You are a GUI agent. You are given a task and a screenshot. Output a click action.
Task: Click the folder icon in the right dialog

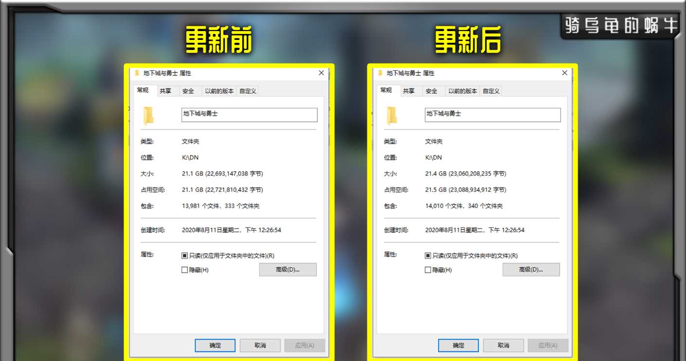392,116
